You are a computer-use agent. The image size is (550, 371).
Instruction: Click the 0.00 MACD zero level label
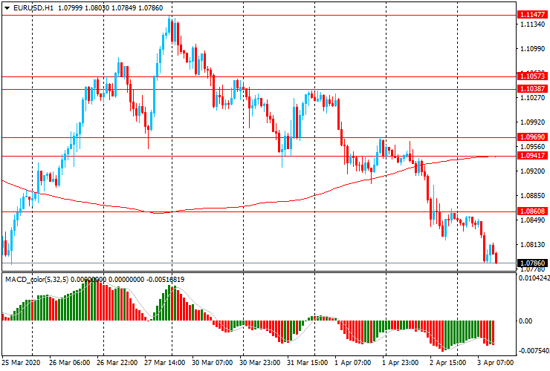click(x=525, y=321)
